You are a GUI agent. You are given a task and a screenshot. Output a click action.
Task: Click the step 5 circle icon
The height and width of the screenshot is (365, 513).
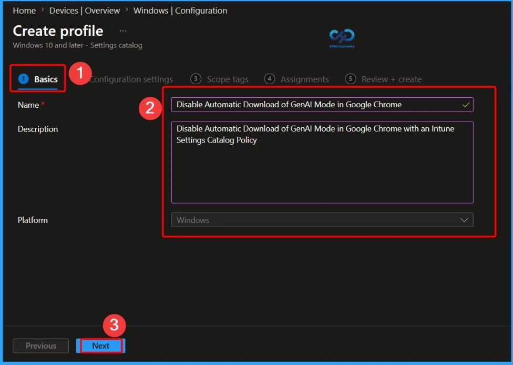(x=350, y=79)
